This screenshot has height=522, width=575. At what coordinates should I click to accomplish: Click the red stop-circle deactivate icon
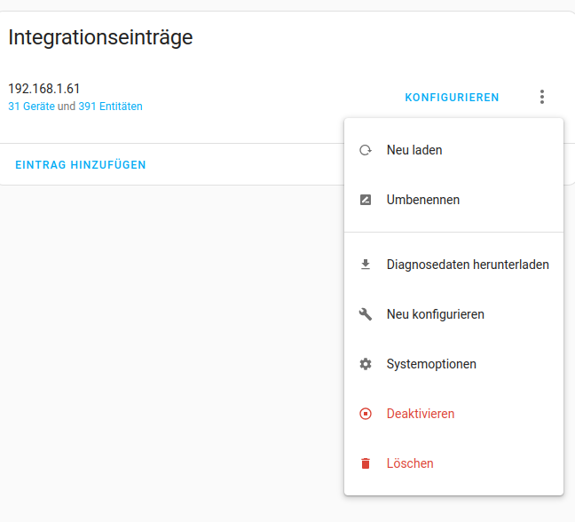click(366, 414)
